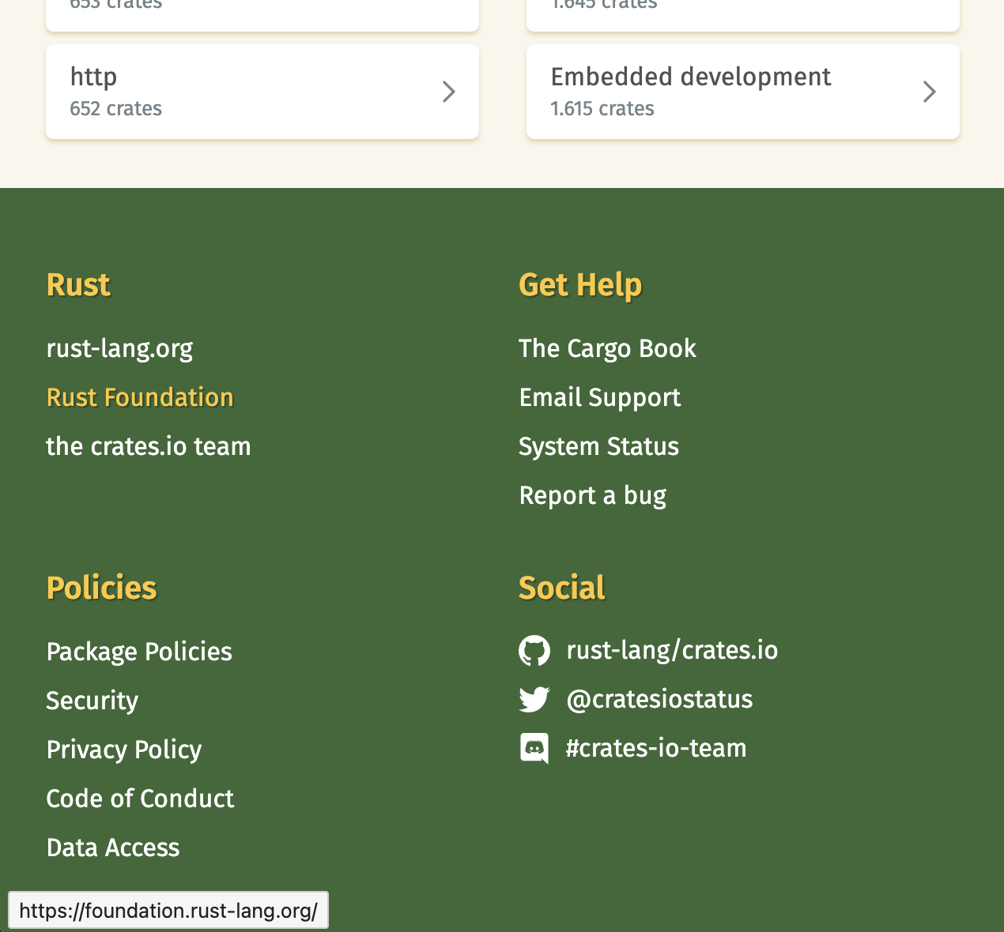Image resolution: width=1004 pixels, height=932 pixels.
Task: Click the GitHub icon beside rust-lang/crates.io
Action: [534, 651]
